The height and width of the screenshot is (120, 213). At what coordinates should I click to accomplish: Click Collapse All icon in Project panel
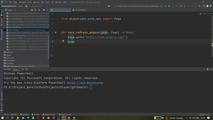coord(39,10)
